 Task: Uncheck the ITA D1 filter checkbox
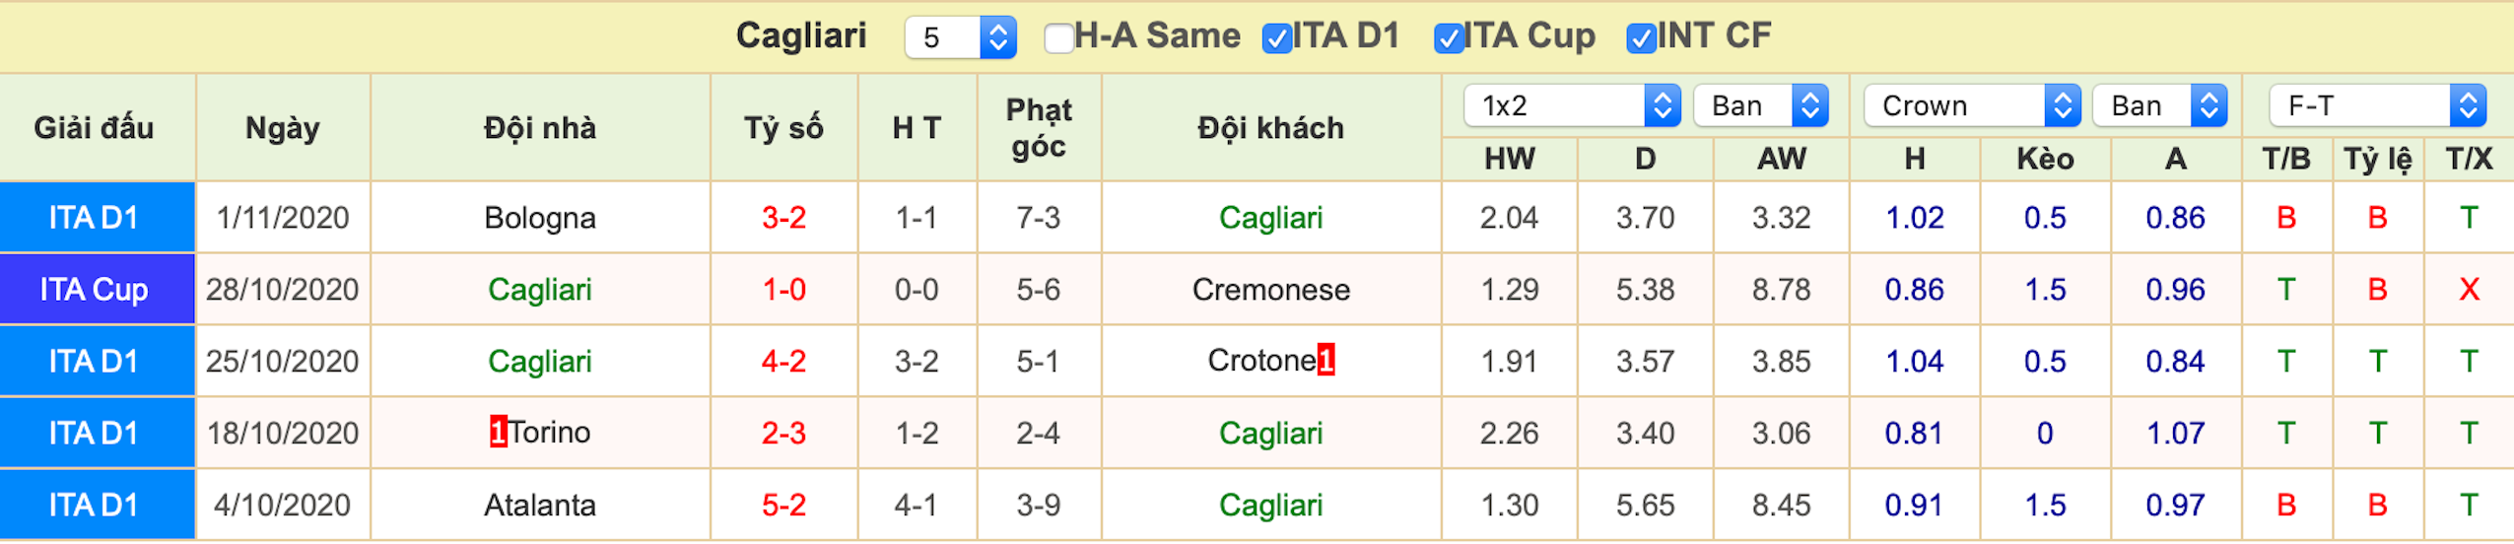pos(1277,38)
